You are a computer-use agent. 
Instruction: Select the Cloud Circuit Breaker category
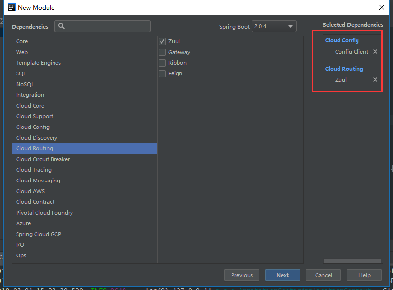[x=43, y=159]
